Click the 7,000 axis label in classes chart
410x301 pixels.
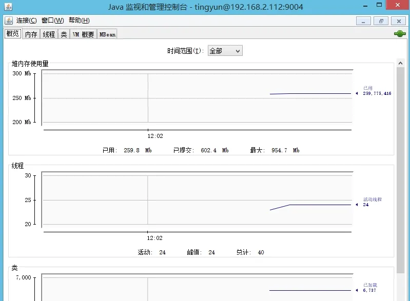coord(24,277)
